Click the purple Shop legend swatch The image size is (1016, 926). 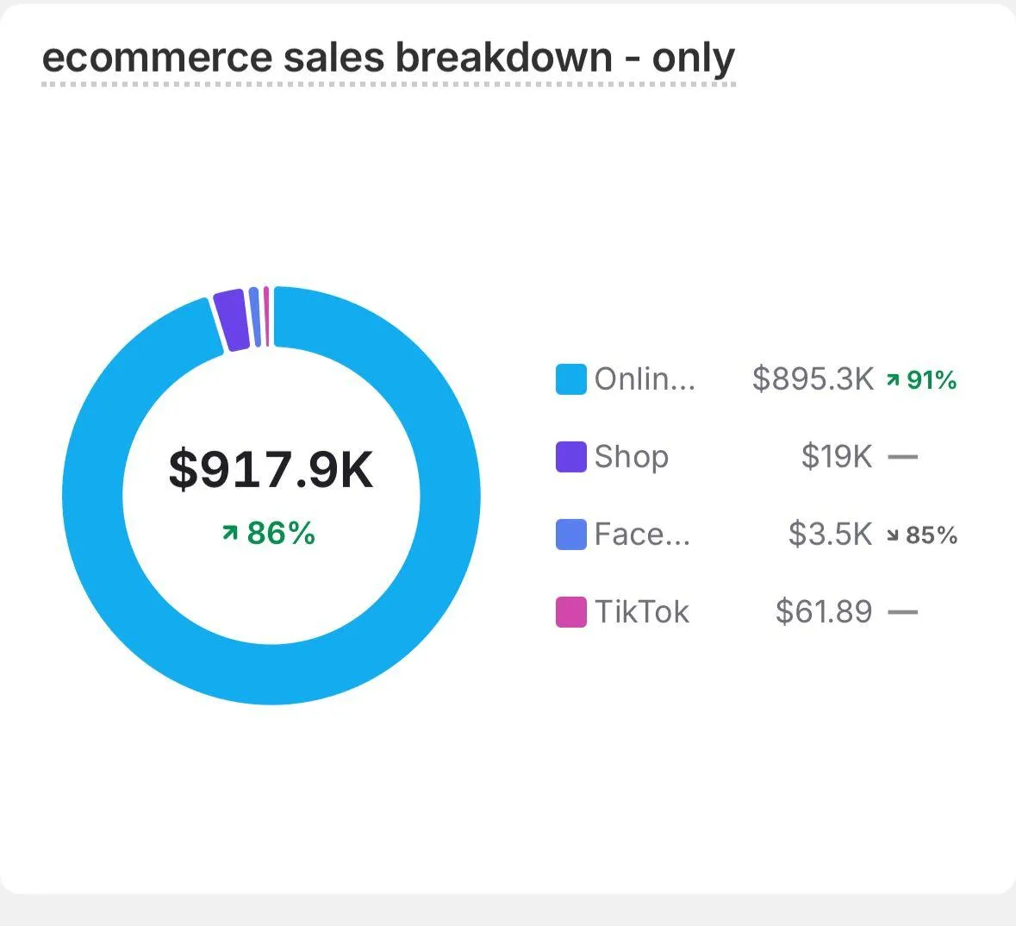(570, 457)
